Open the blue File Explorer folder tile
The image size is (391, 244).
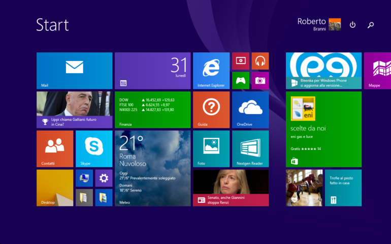click(x=104, y=198)
